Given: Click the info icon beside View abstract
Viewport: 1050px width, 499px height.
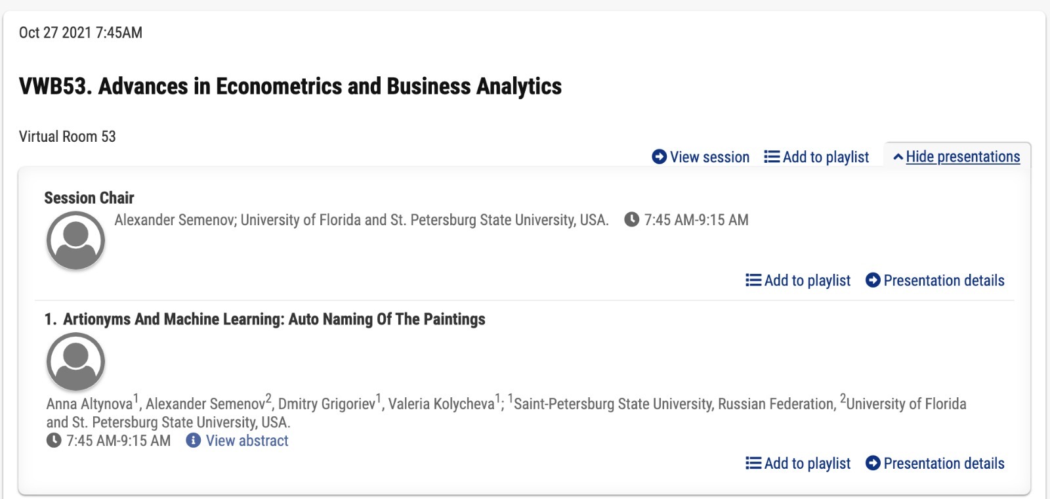Looking at the screenshot, I should click(193, 441).
